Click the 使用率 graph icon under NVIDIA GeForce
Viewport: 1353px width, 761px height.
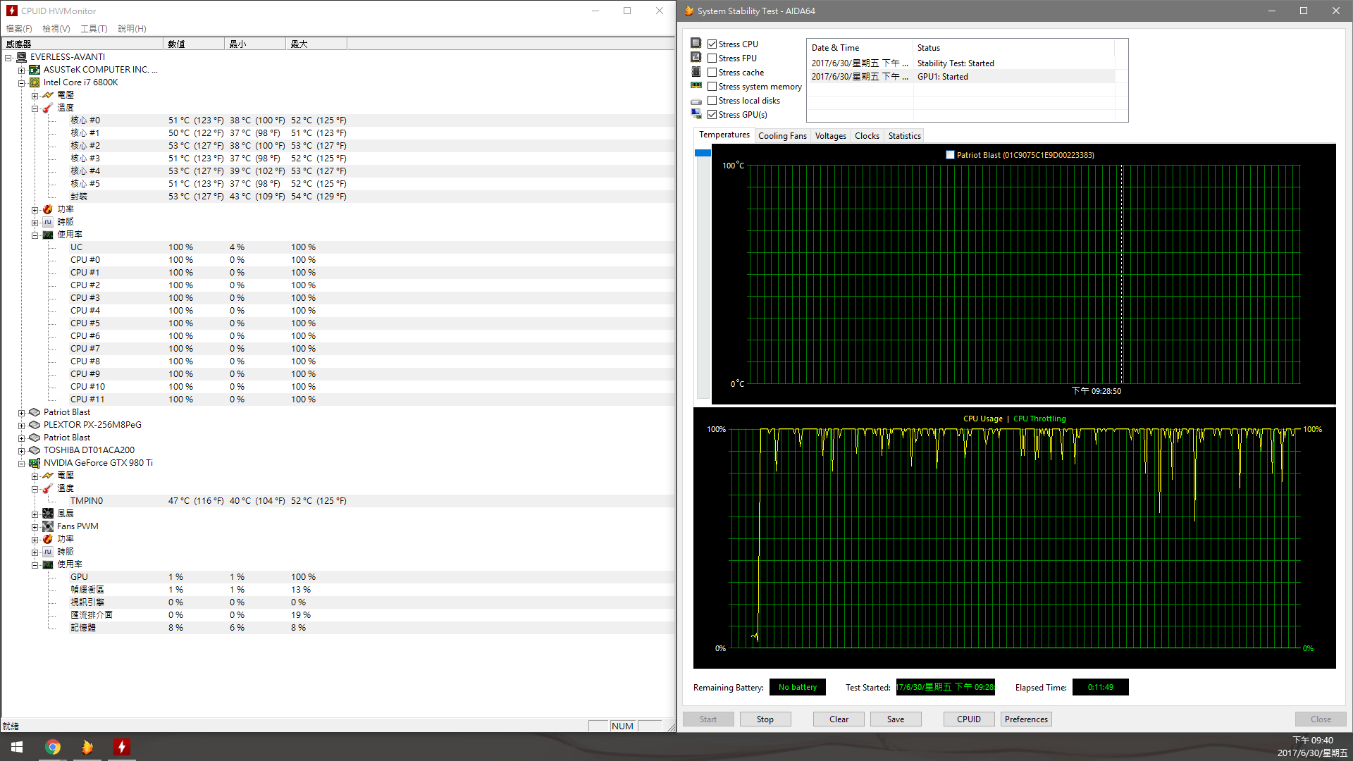point(48,564)
